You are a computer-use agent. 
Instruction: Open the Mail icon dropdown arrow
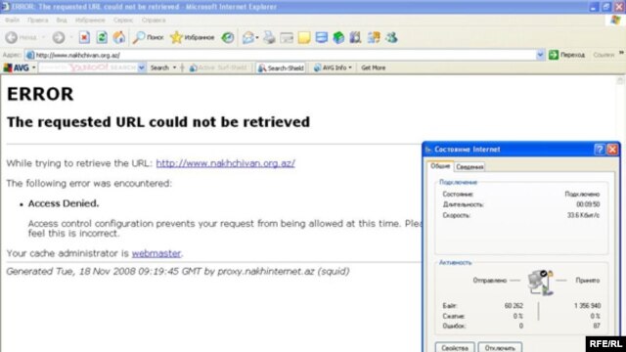tap(257, 38)
